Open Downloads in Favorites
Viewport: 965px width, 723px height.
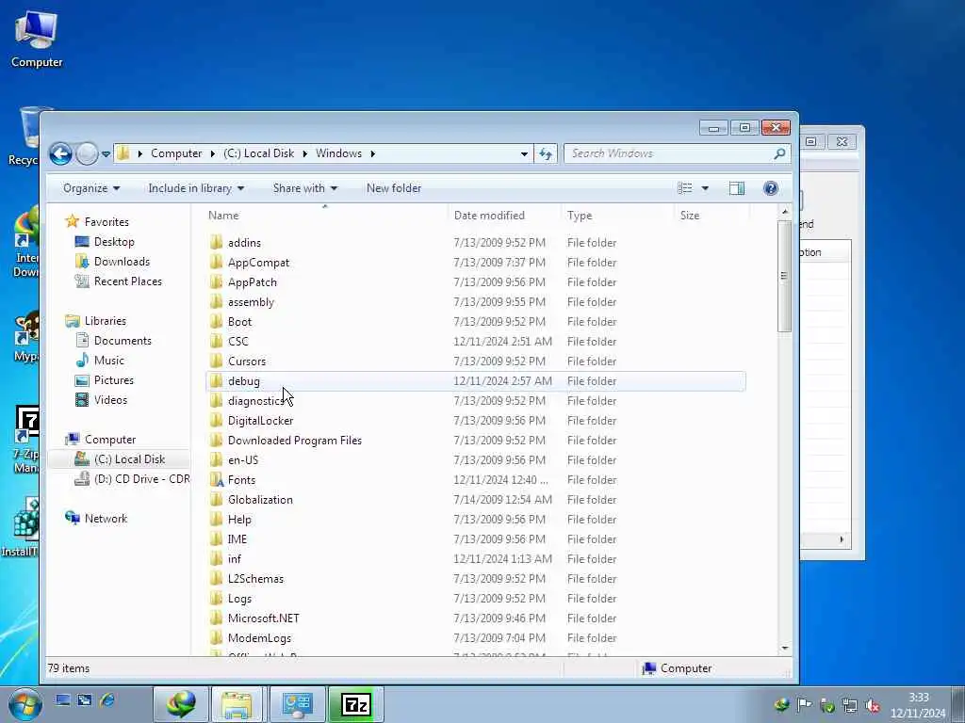pos(122,262)
